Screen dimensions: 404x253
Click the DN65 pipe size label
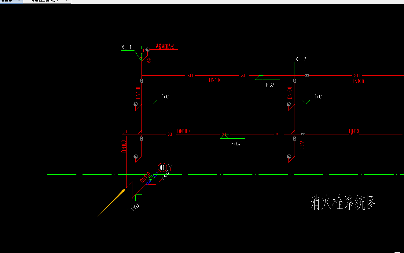(x=302, y=145)
